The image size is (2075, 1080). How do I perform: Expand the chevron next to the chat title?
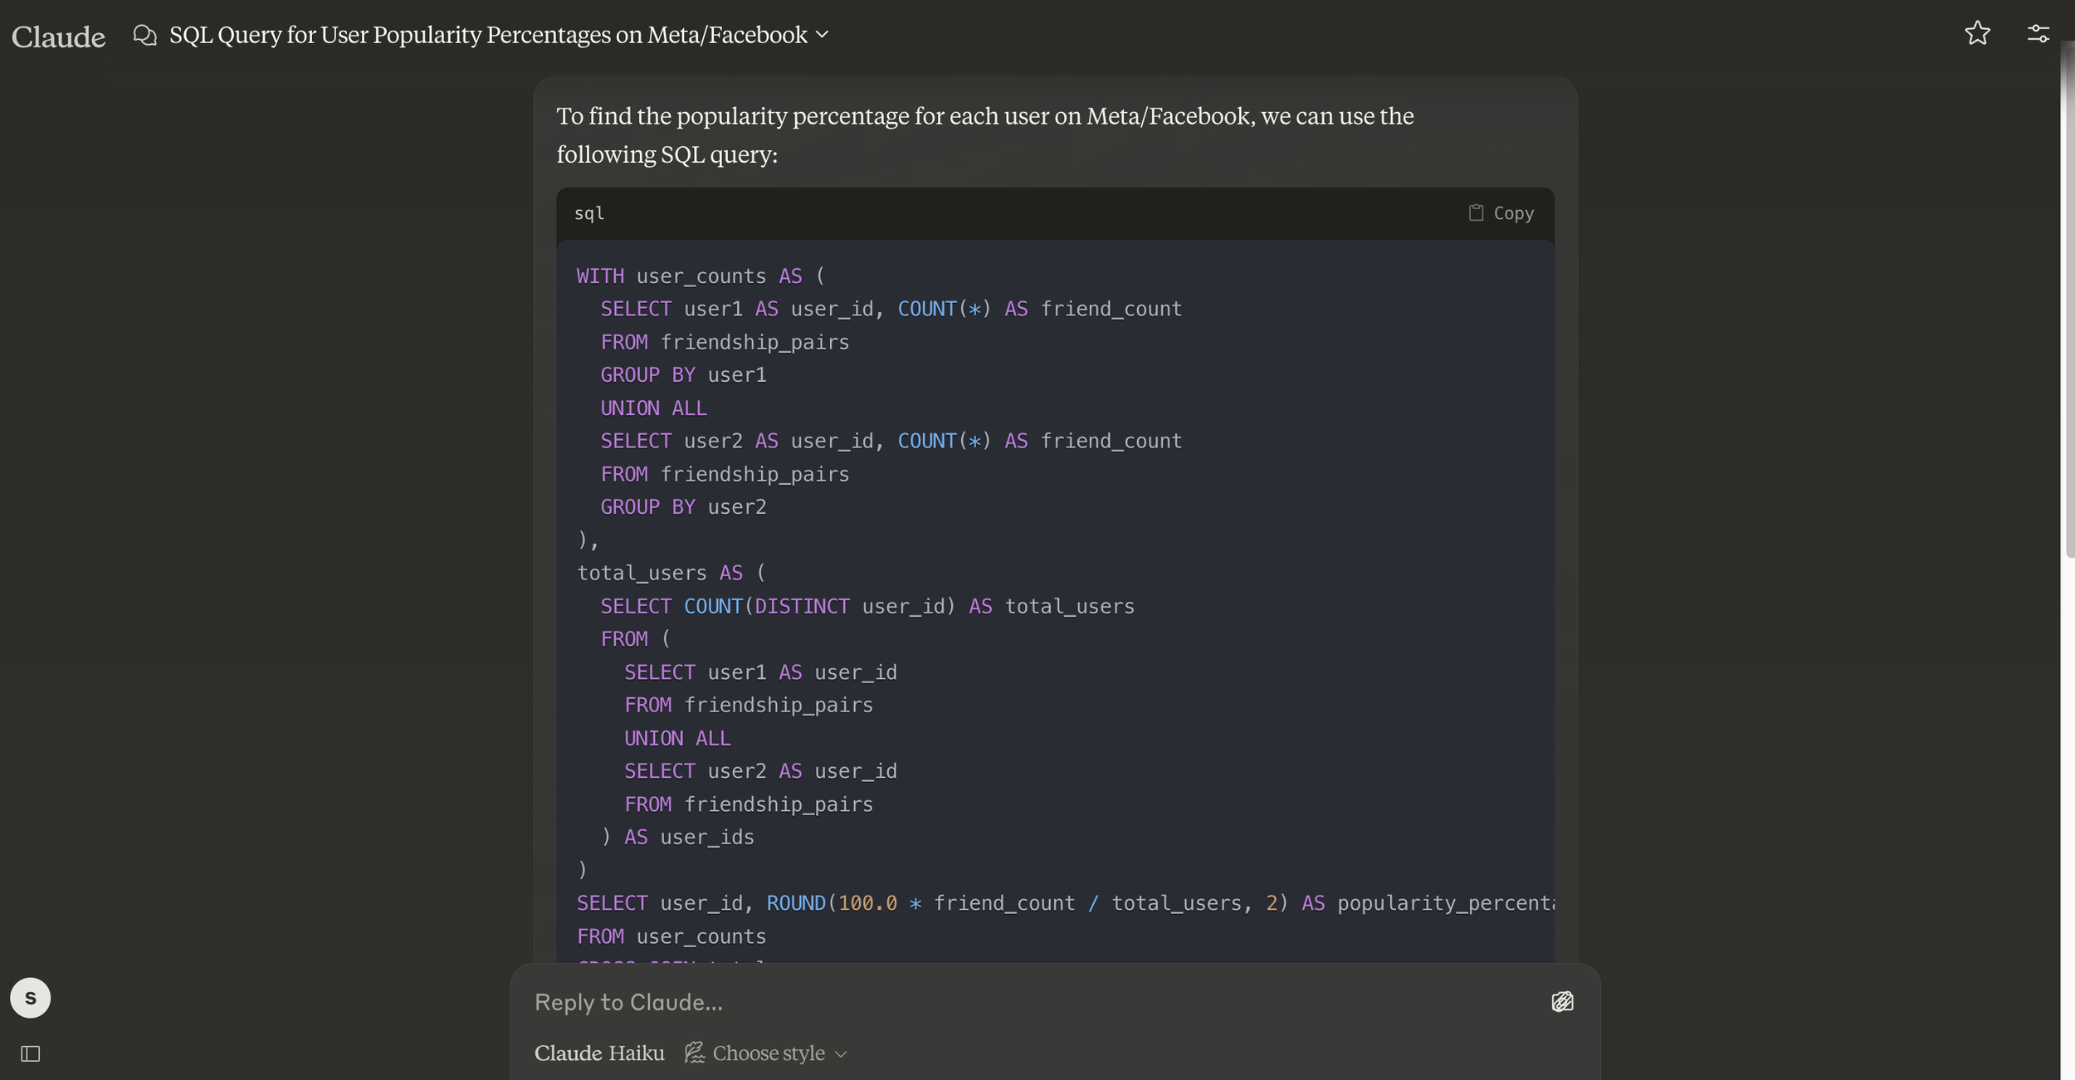pos(822,35)
